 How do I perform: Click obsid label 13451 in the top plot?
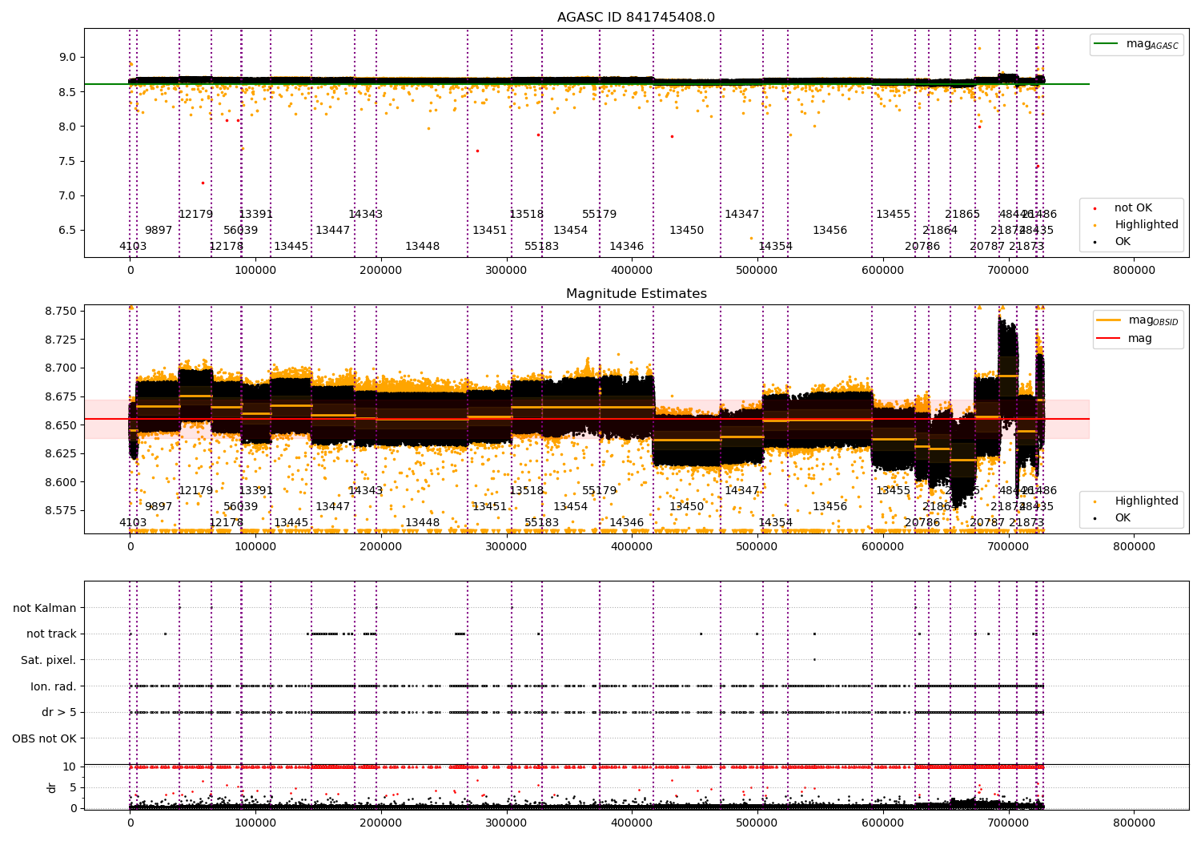[x=490, y=231]
